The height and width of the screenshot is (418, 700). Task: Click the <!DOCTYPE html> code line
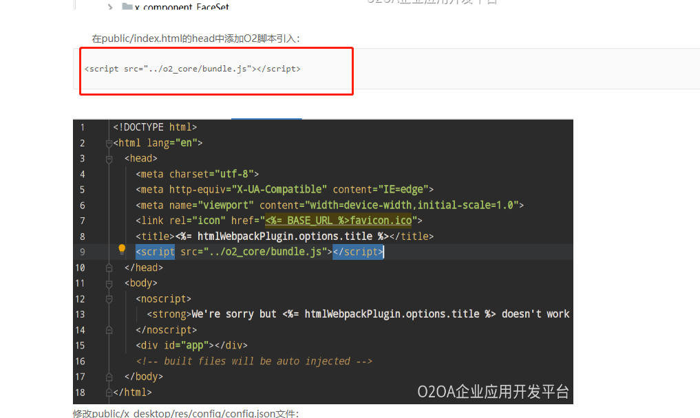click(155, 127)
